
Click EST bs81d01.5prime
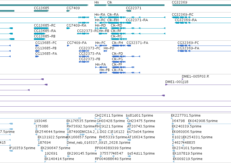click(127, 118)
